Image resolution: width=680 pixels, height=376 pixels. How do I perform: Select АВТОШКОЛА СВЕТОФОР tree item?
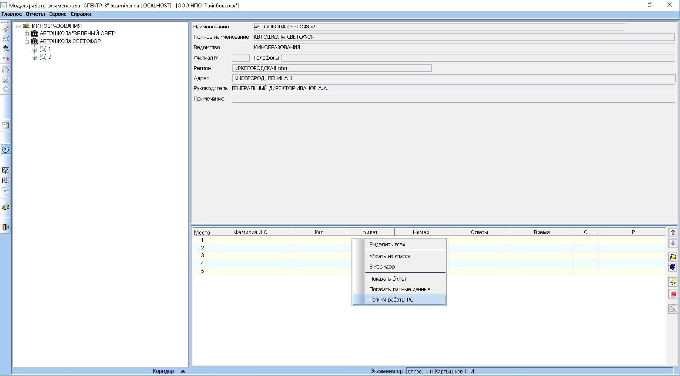[70, 41]
